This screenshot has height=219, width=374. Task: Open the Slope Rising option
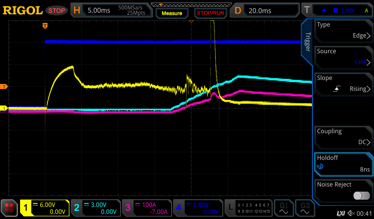(x=343, y=84)
